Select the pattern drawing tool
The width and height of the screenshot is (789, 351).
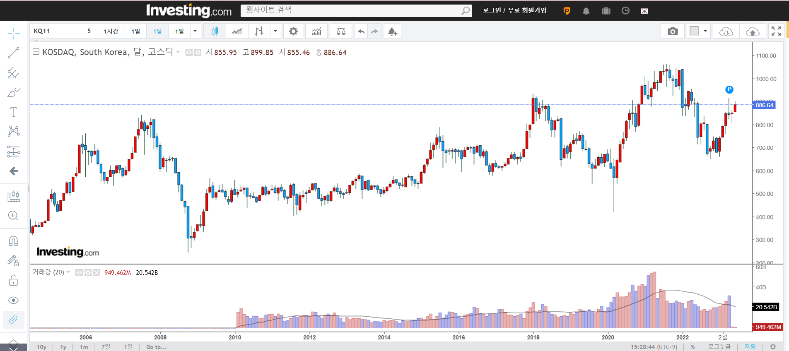point(13,131)
